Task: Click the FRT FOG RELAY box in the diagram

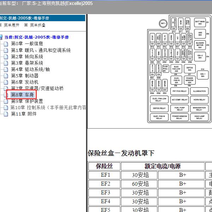Action: [179, 91]
